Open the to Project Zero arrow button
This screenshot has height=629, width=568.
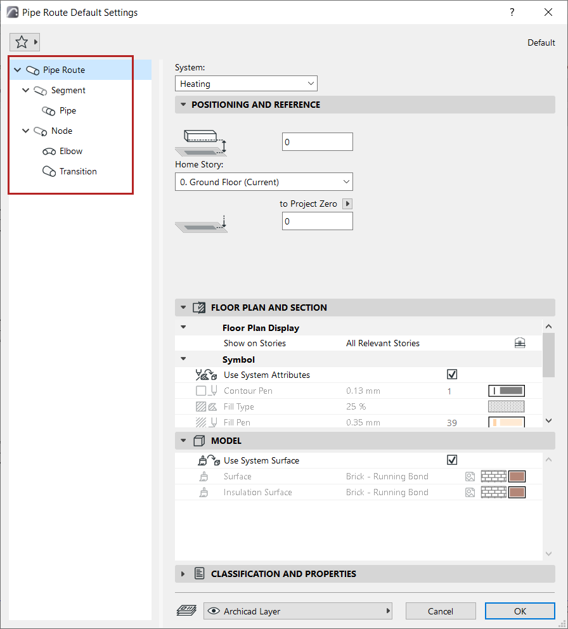pos(347,204)
